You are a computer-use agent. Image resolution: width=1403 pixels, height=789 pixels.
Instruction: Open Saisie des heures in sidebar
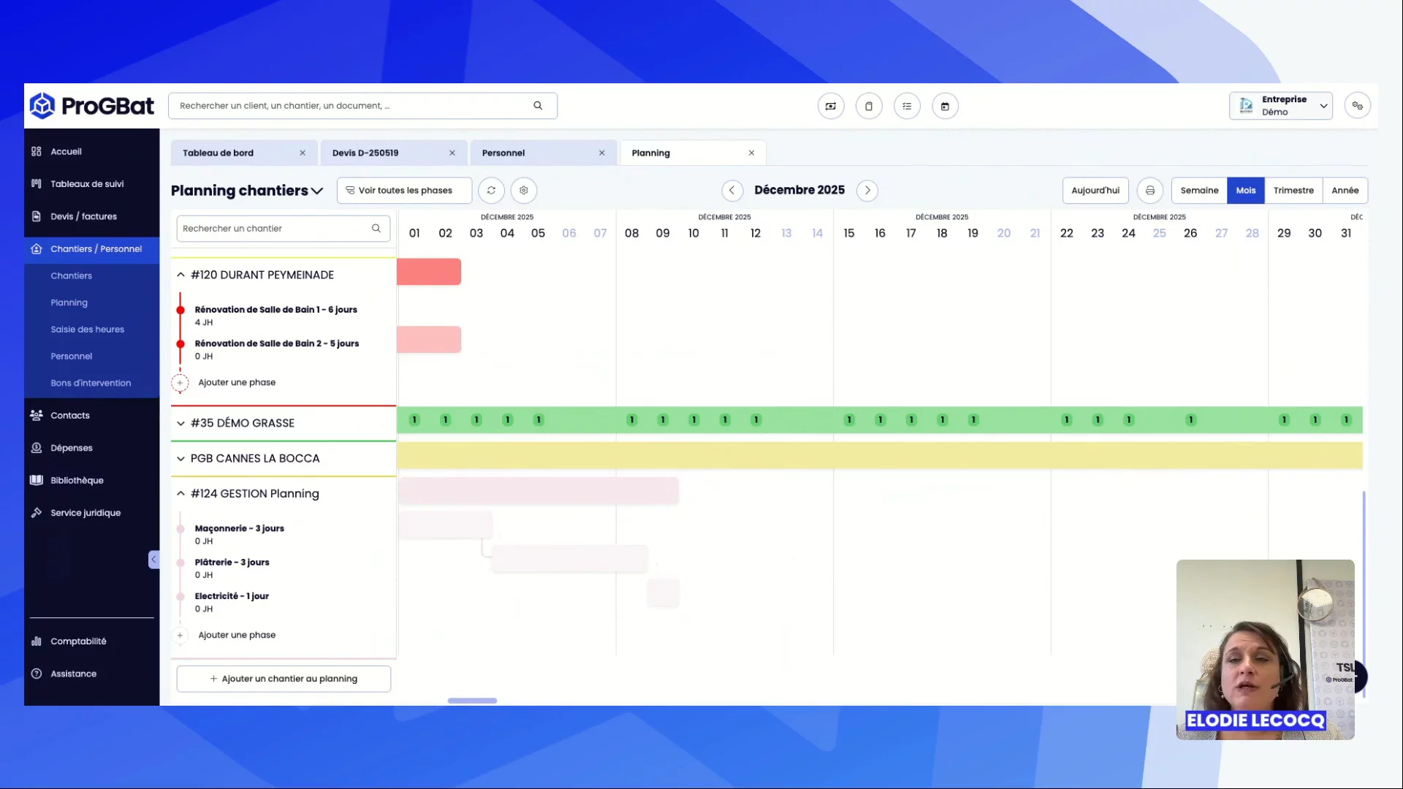[x=87, y=329]
